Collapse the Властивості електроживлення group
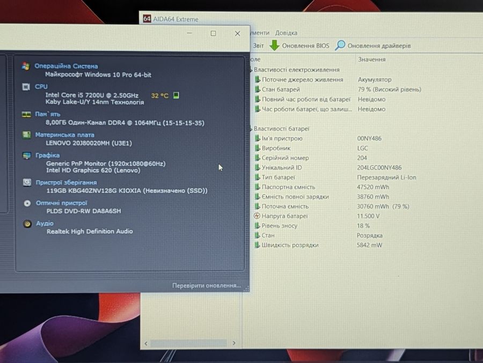The height and width of the screenshot is (363, 483). (x=251, y=70)
